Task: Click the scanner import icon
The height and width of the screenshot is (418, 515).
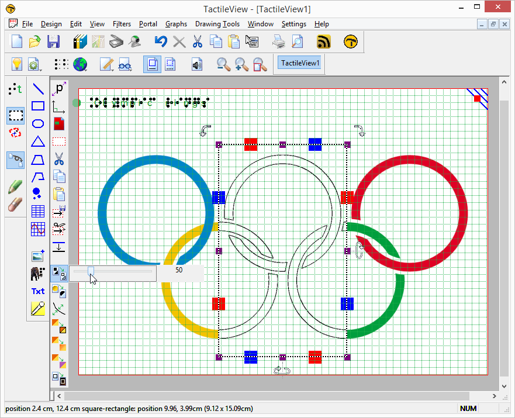Action: tap(117, 42)
